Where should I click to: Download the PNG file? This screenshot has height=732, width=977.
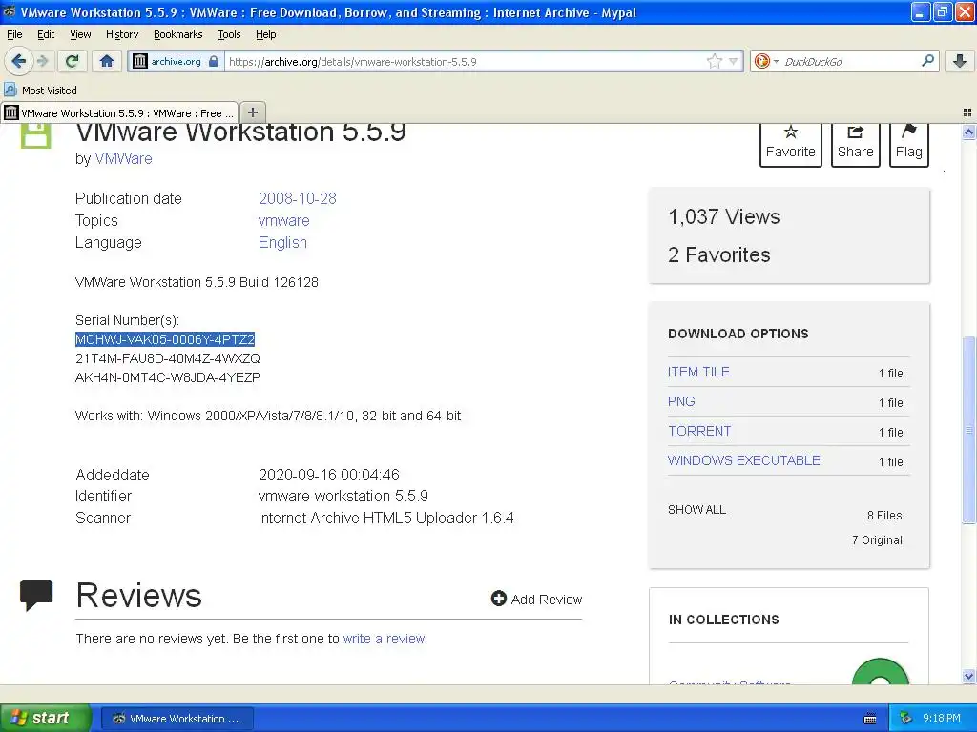[x=681, y=401]
